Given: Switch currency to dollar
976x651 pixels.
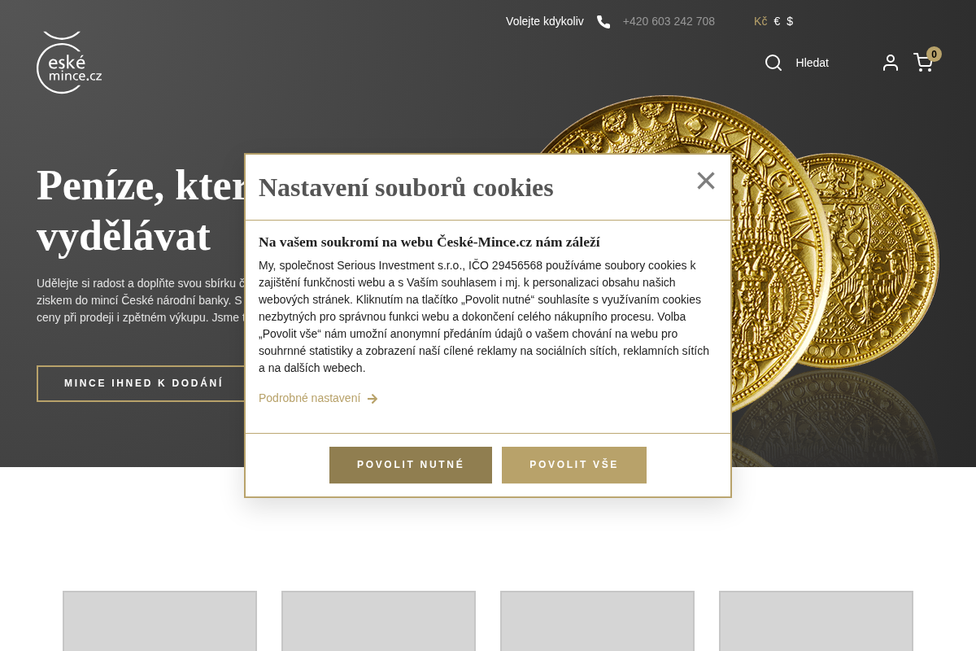Looking at the screenshot, I should (x=790, y=21).
